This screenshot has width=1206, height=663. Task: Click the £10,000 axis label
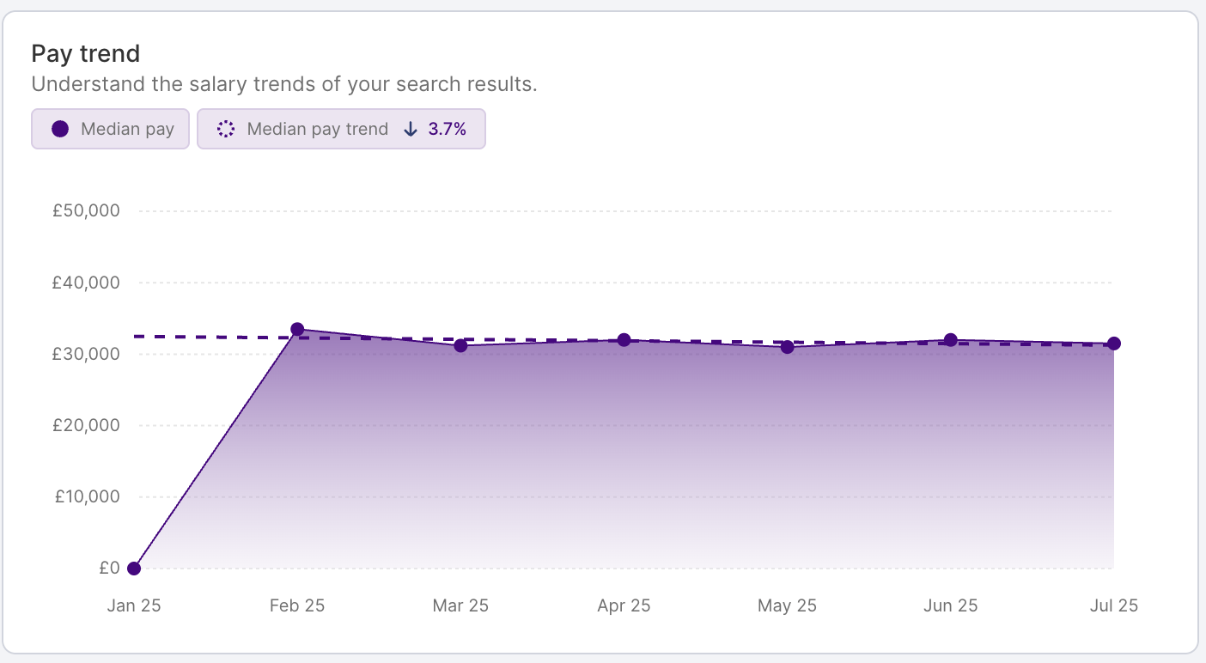[x=86, y=496]
